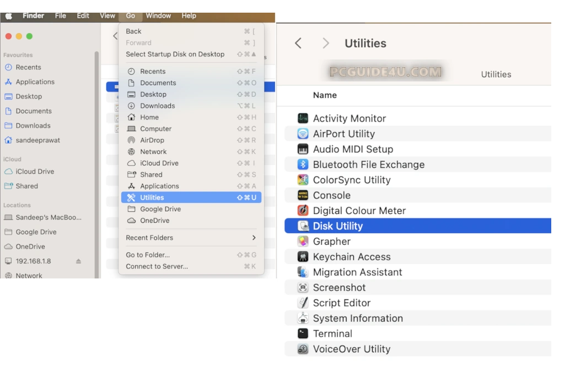The height and width of the screenshot is (372, 570).
Task: Select the ColorSync Utility icon
Action: point(303,180)
